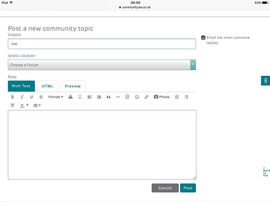The height and width of the screenshot is (202, 270).
Task: Toggle bold formatting in editor toolbar
Action: pyautogui.click(x=12, y=97)
